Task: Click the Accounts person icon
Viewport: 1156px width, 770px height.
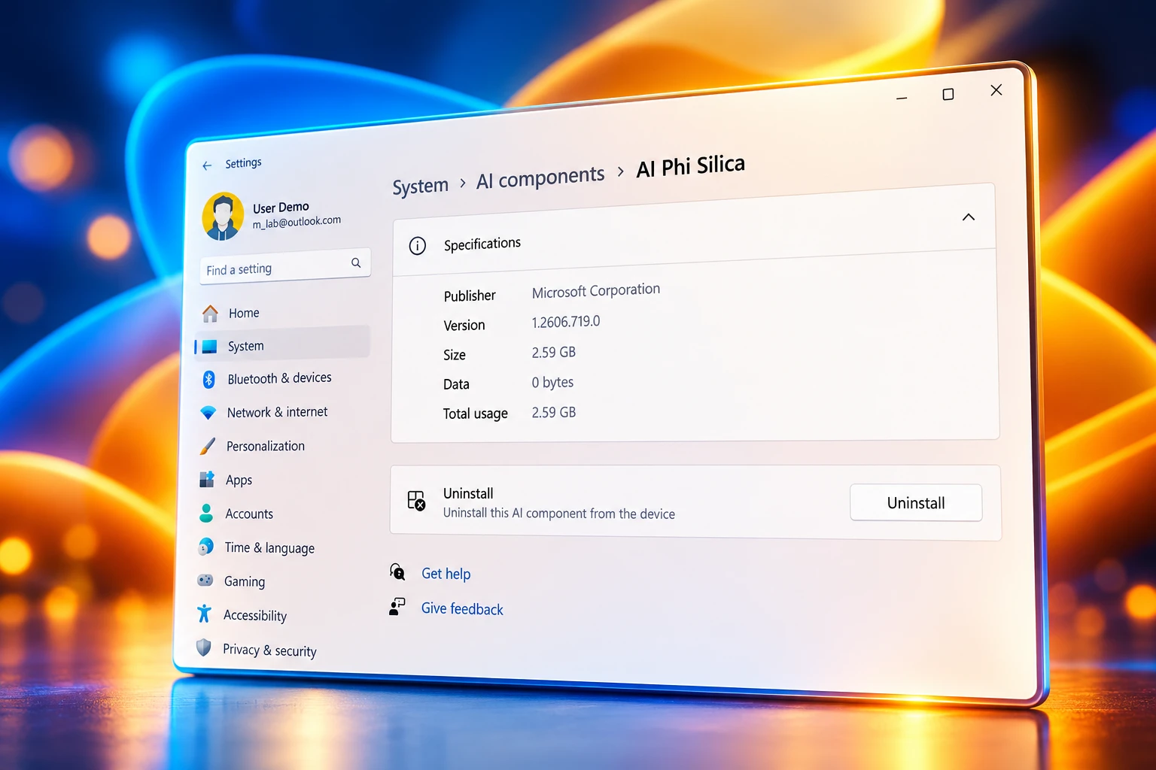Action: click(206, 514)
